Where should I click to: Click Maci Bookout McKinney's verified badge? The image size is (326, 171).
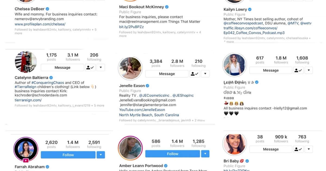click(x=167, y=7)
